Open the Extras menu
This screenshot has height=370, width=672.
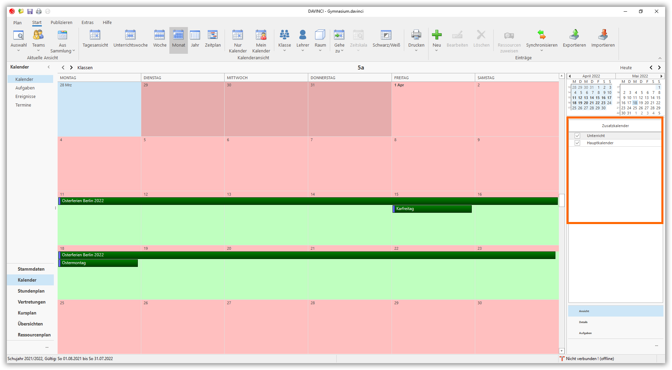(87, 22)
